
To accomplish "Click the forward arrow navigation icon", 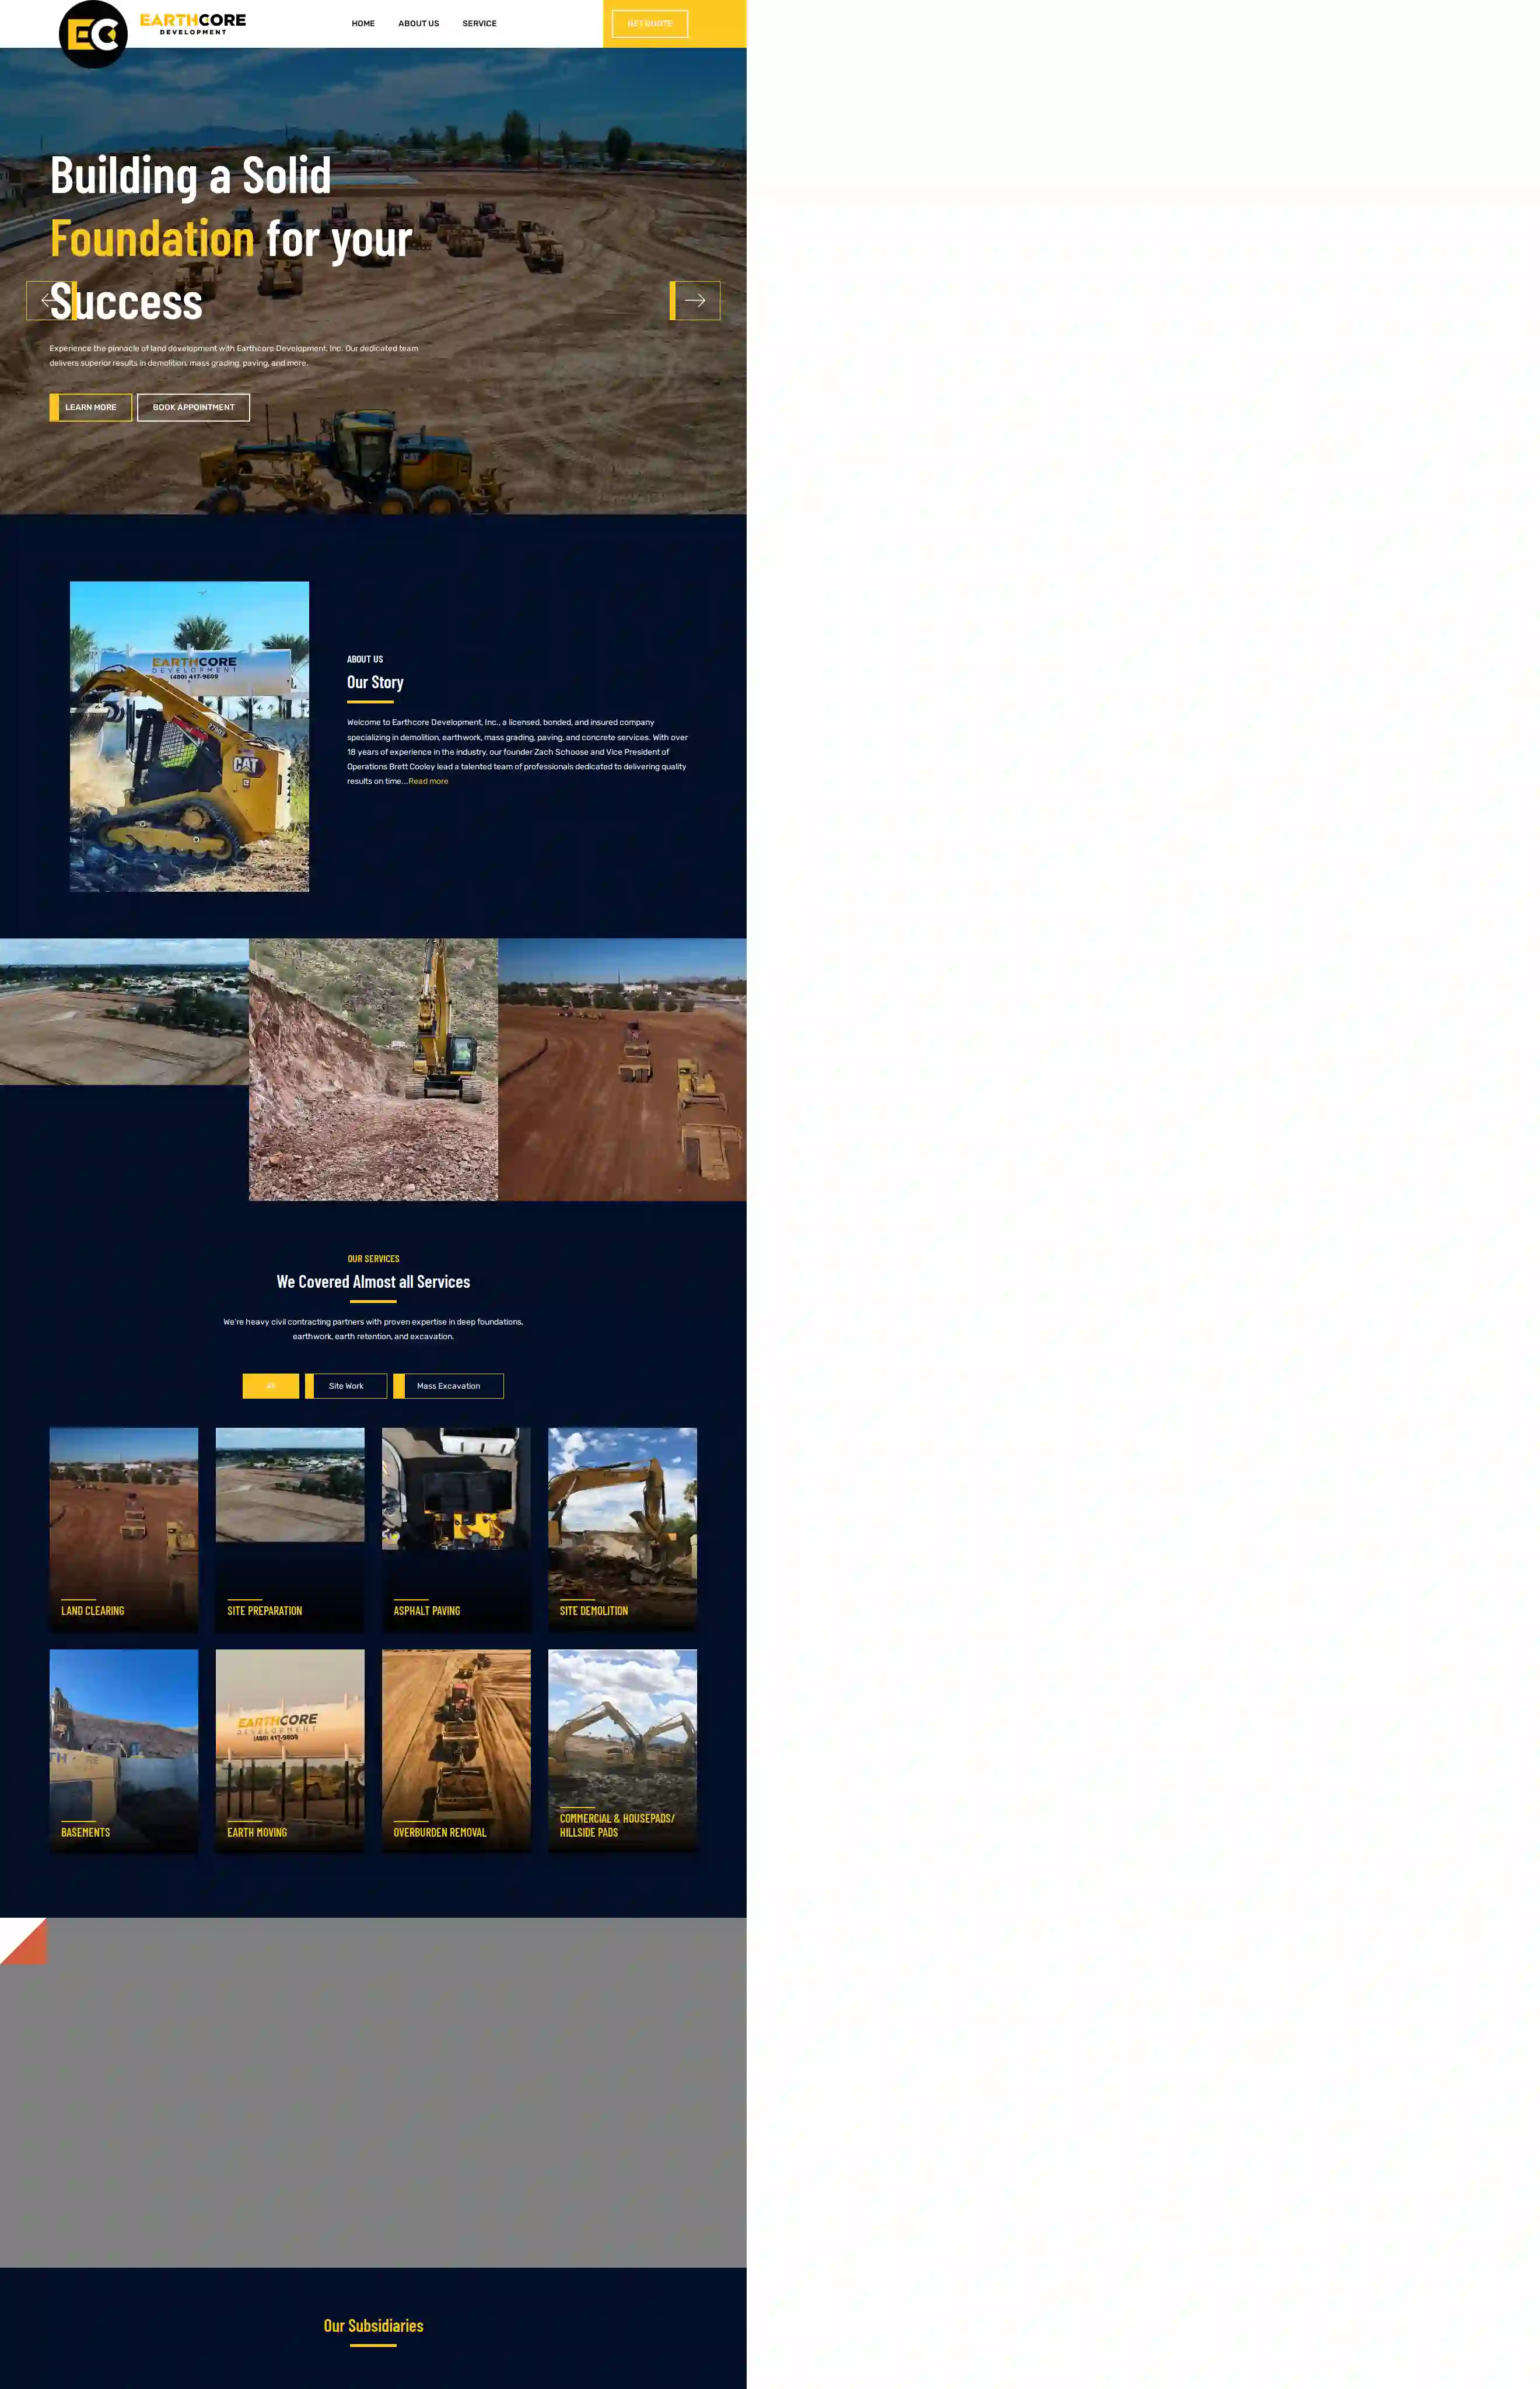I will (695, 299).
